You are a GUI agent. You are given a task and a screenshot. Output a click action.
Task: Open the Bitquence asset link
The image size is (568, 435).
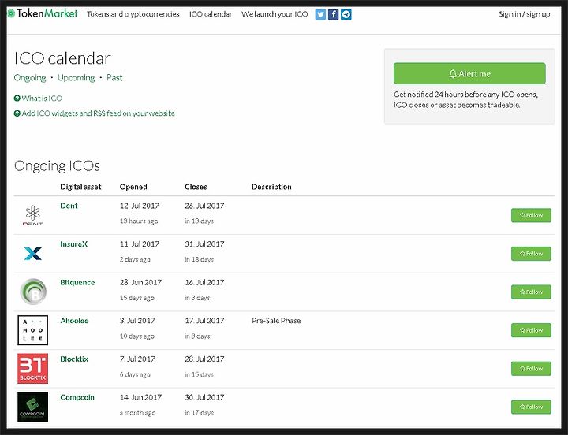[77, 282]
